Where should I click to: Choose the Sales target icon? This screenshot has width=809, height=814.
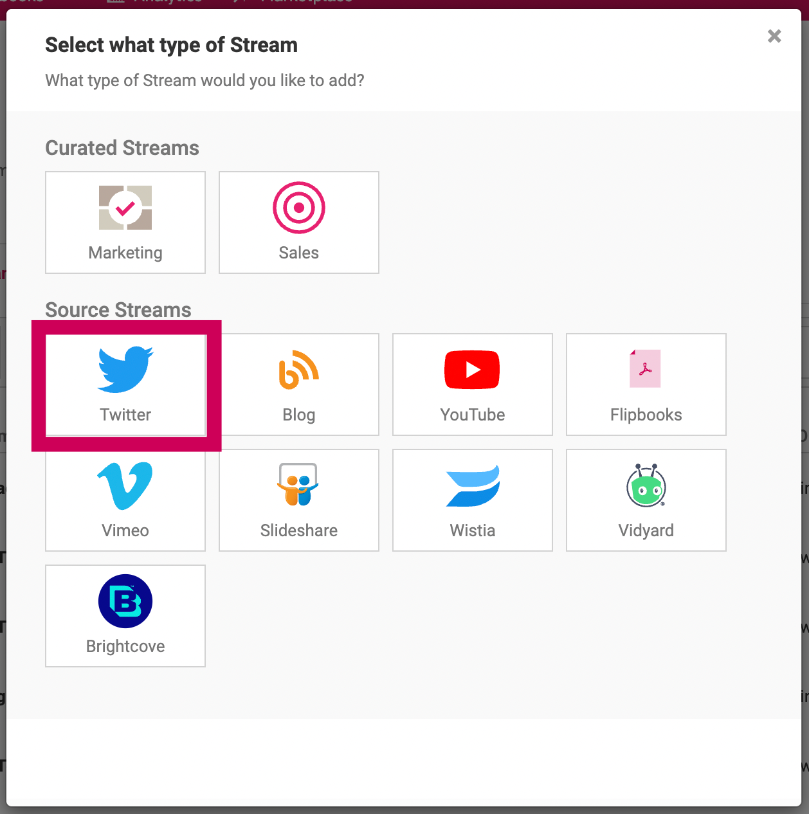(299, 208)
